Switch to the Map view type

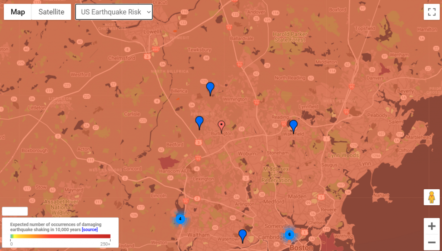[x=18, y=12]
